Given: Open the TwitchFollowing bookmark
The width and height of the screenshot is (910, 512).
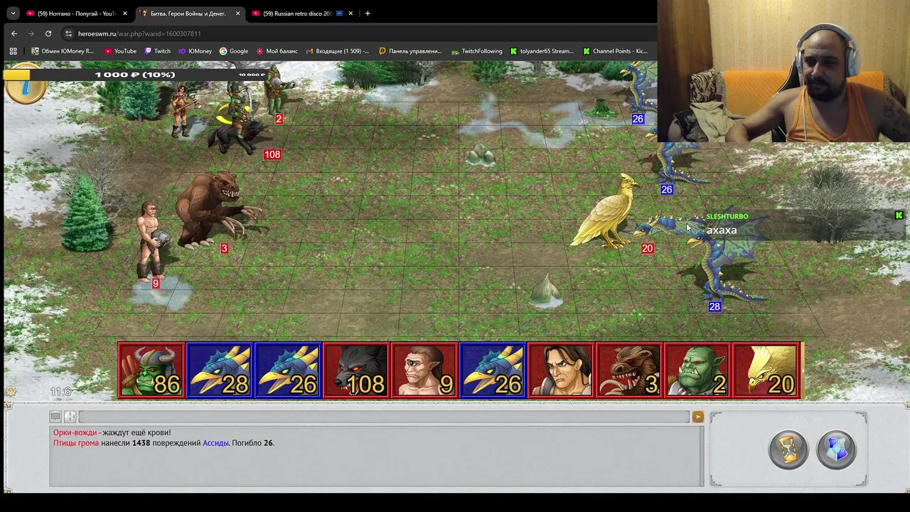Looking at the screenshot, I should [476, 51].
